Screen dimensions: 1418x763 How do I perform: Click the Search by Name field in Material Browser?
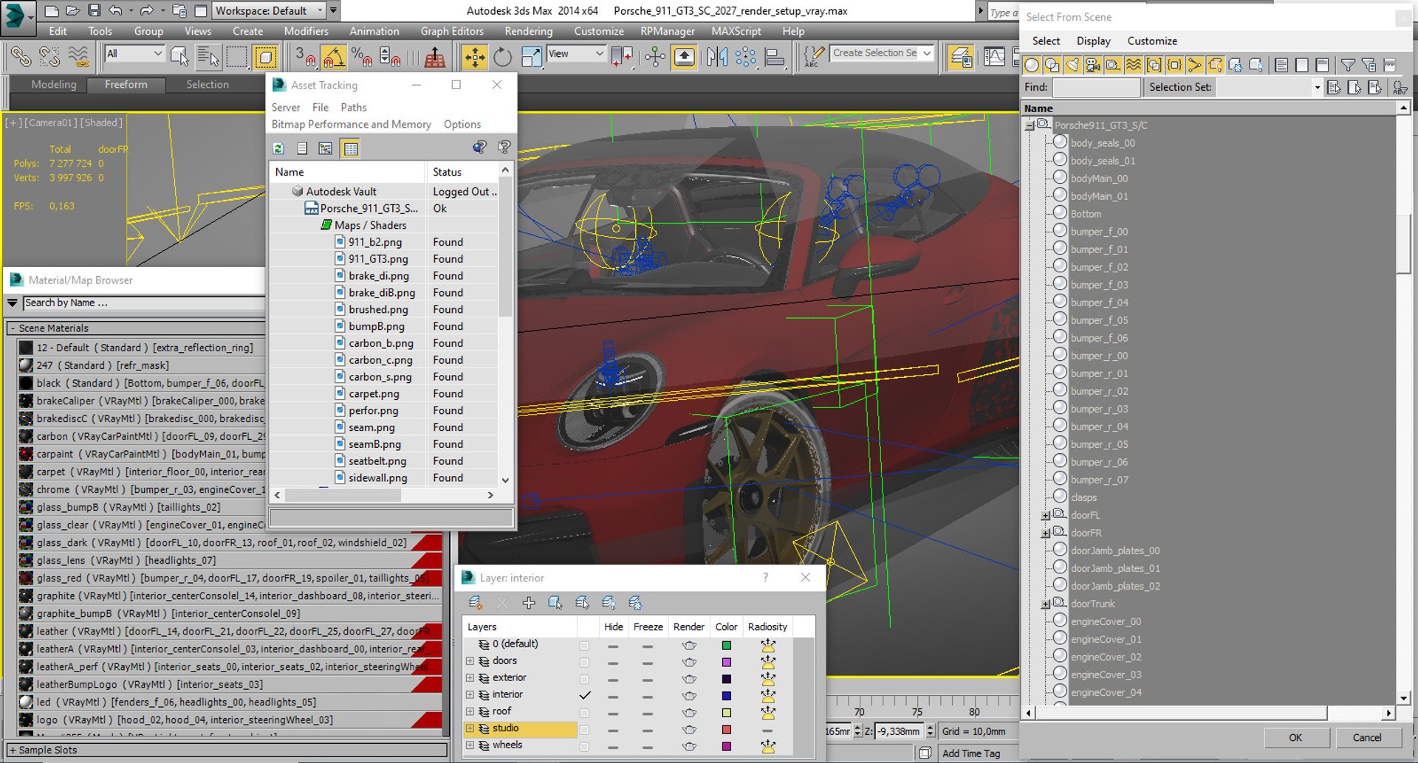[143, 303]
